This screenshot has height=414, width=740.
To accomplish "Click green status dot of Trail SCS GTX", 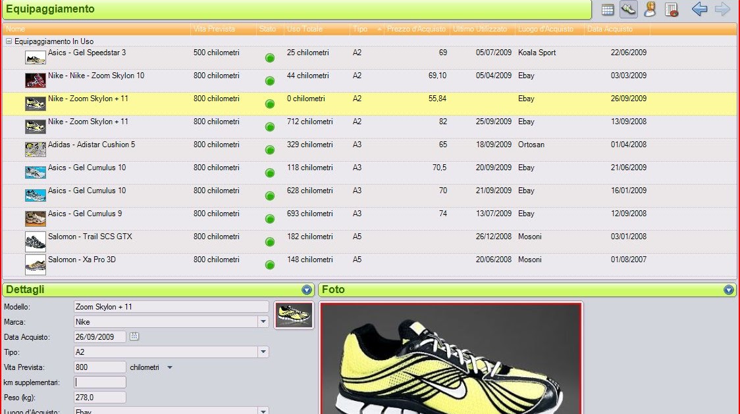I will tap(270, 242).
